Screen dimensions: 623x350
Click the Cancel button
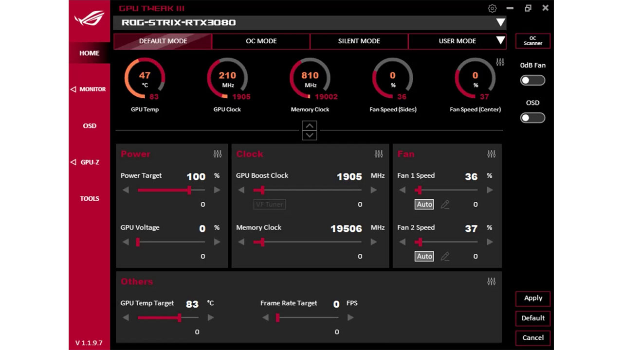(x=533, y=338)
